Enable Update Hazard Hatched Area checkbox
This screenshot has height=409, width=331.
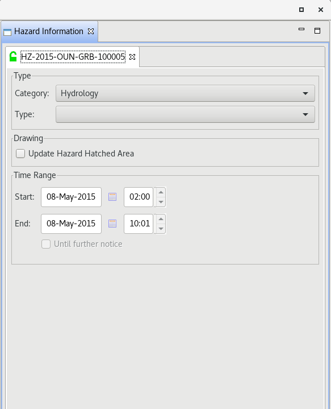click(20, 154)
